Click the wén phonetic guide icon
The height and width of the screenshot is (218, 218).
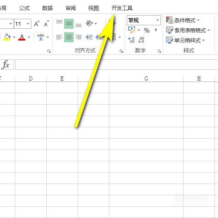[x=41, y=37]
